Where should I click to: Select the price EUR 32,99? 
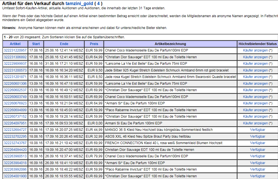(94, 137)
